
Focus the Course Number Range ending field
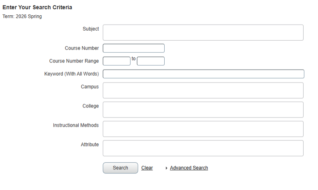[x=151, y=61]
